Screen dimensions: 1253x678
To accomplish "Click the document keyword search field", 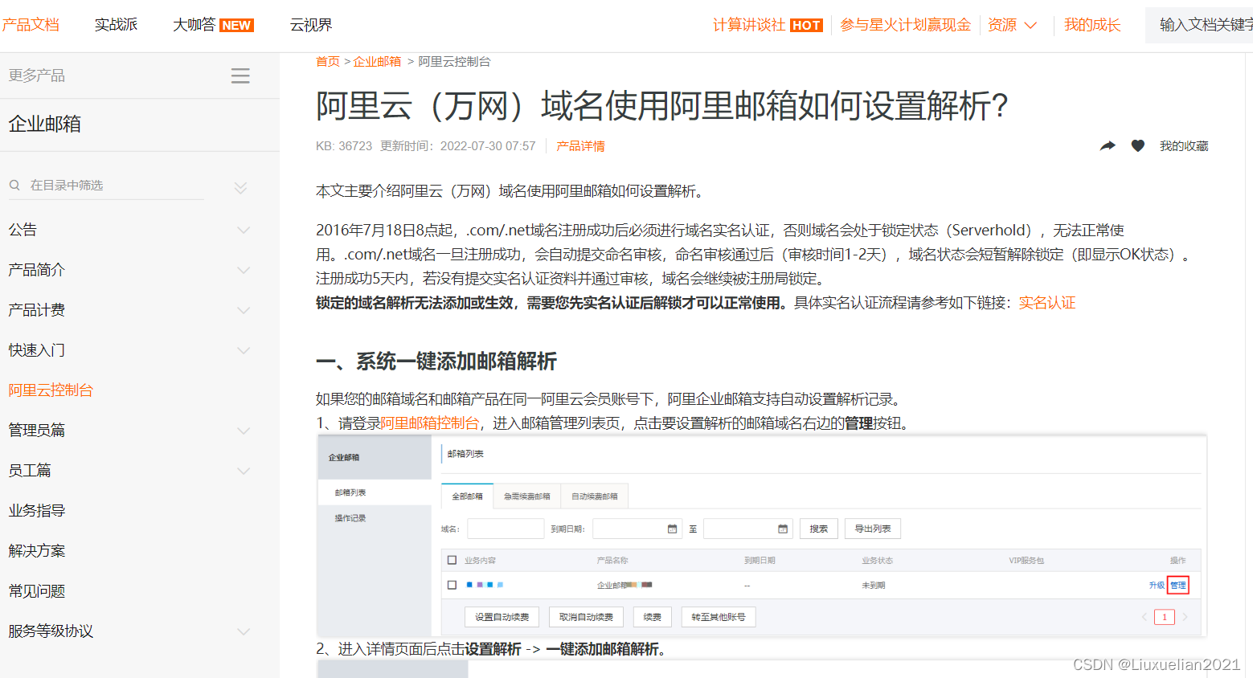I will pyautogui.click(x=1199, y=25).
